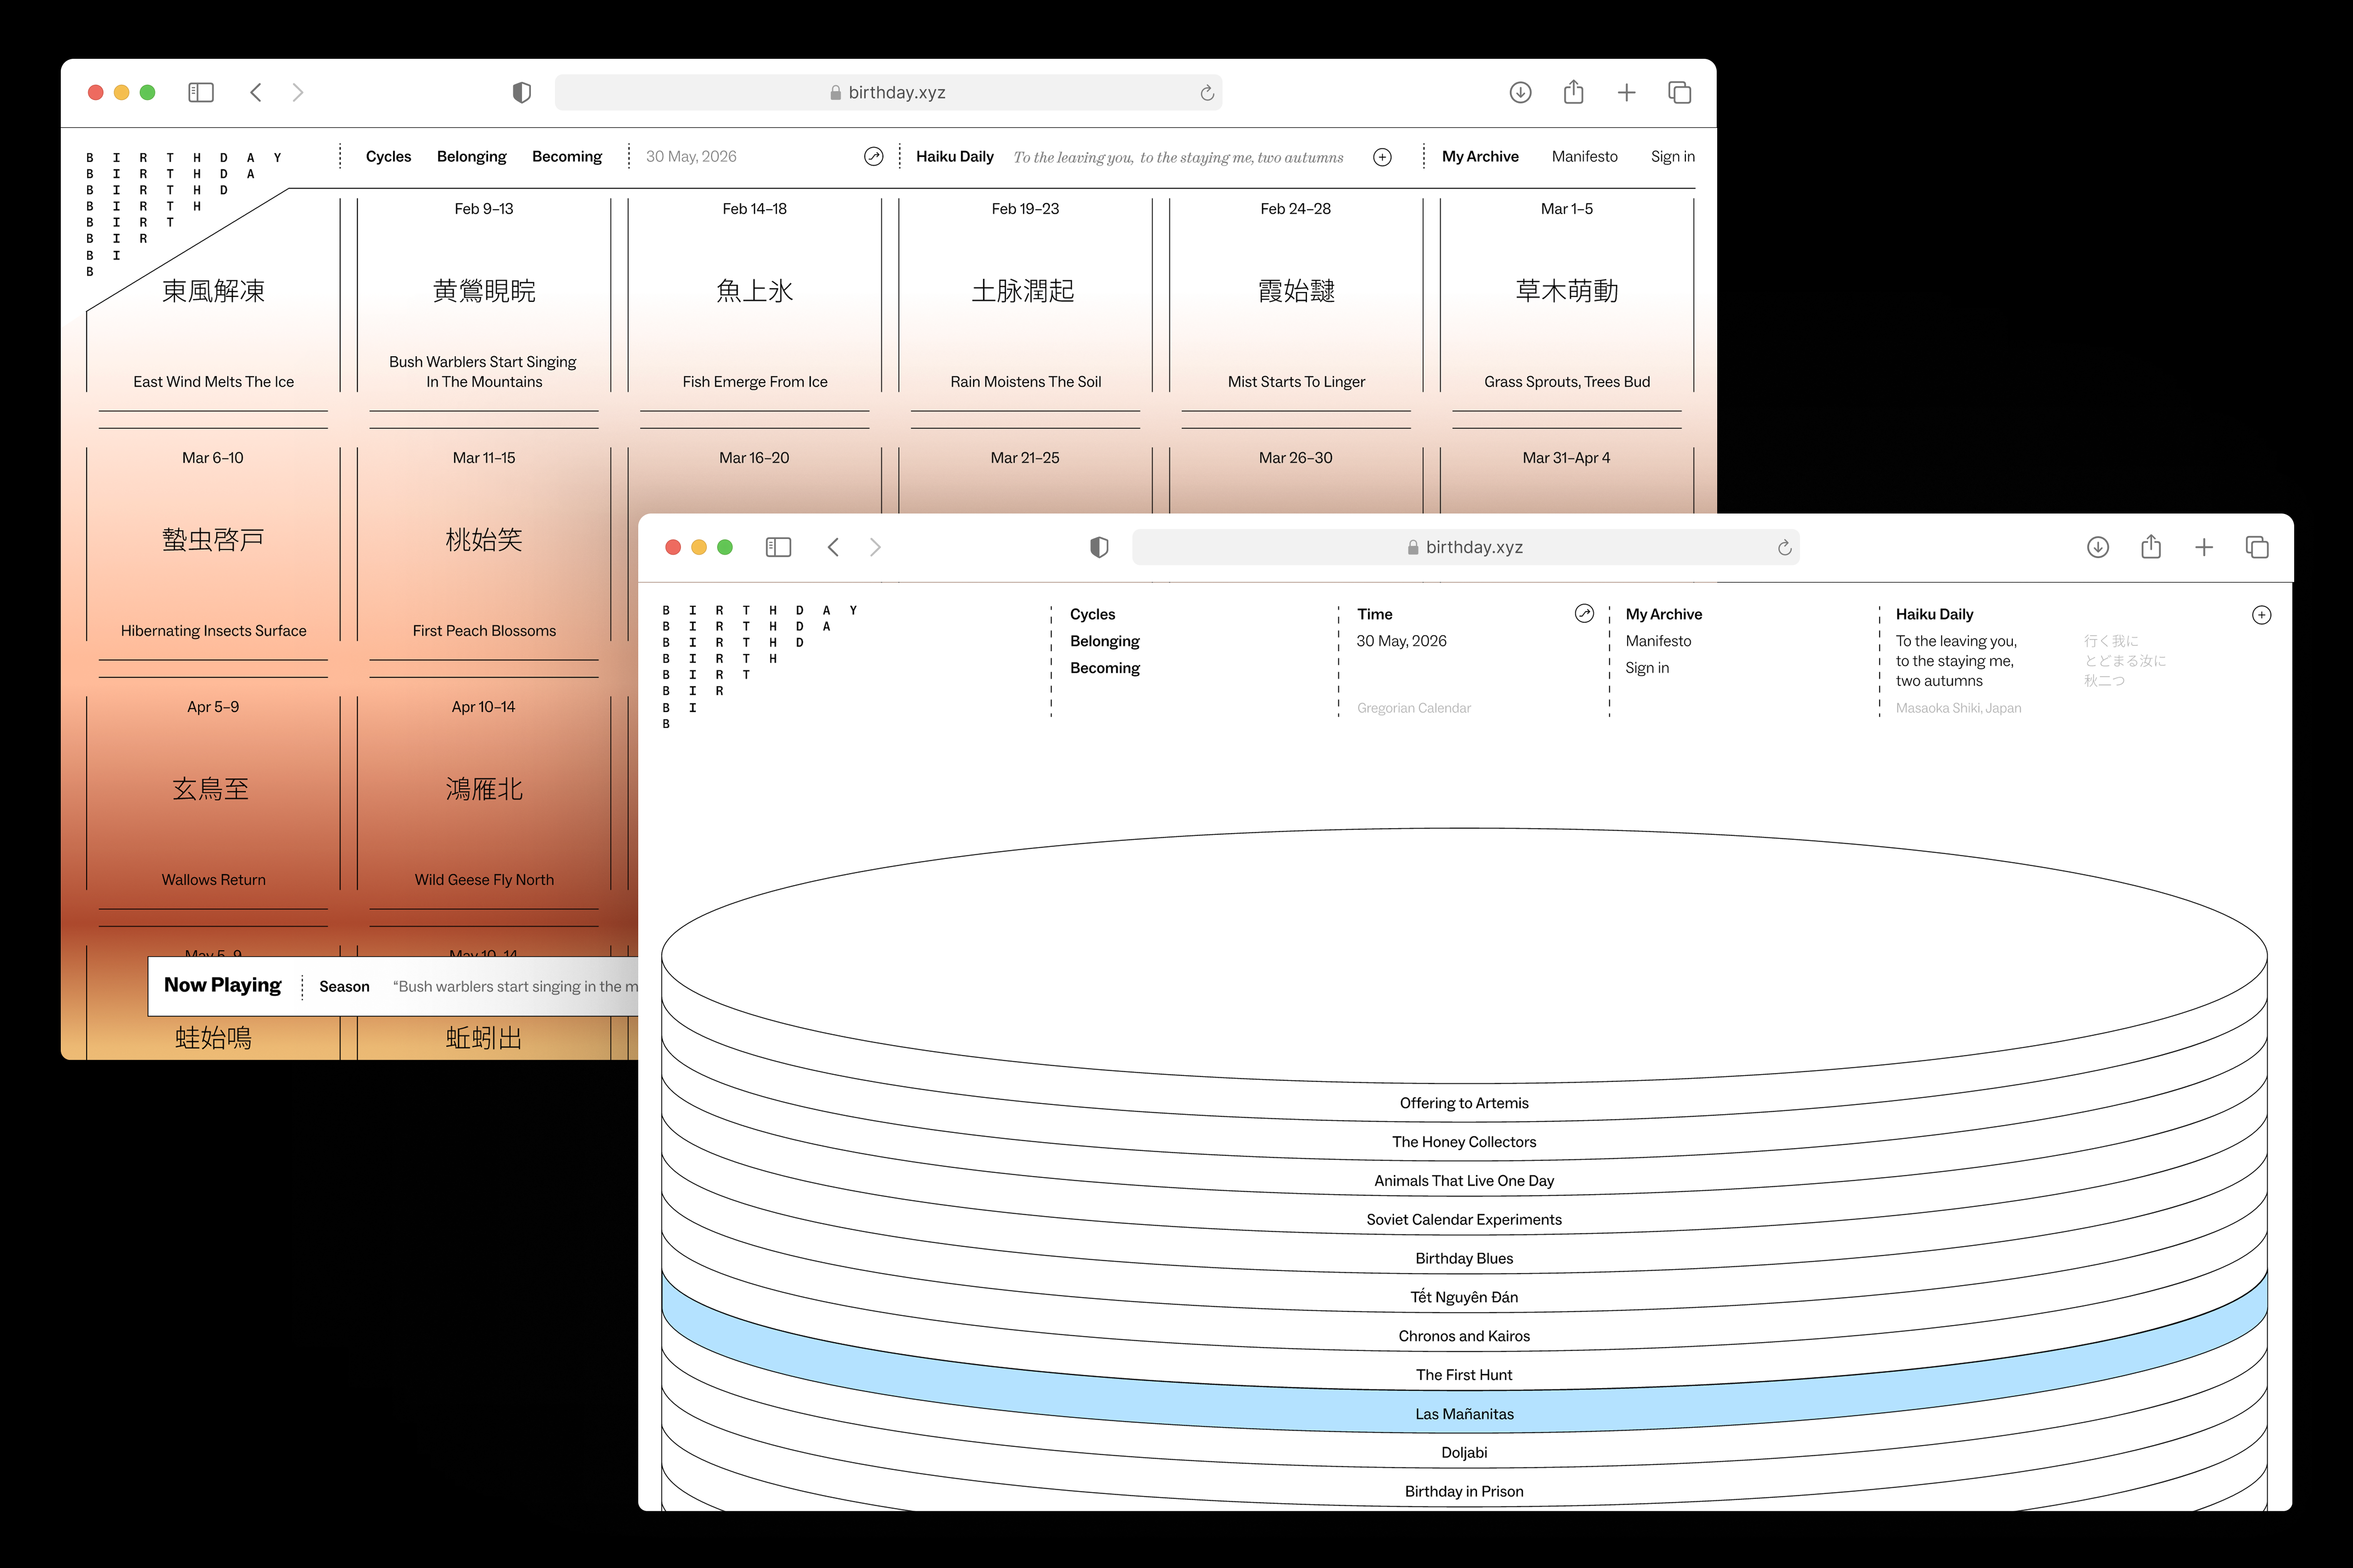The height and width of the screenshot is (1568, 2353).
Task: Add new tab in back browser window
Action: (1627, 92)
